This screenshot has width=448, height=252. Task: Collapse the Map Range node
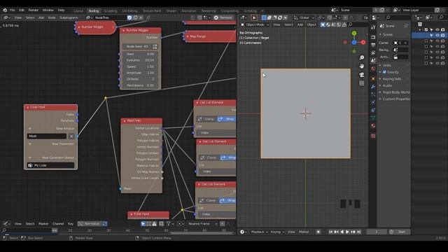(188, 36)
